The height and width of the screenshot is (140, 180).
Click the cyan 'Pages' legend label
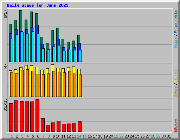(x=176, y=43)
